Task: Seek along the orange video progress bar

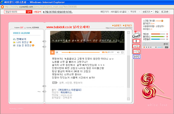Action: pos(81,52)
